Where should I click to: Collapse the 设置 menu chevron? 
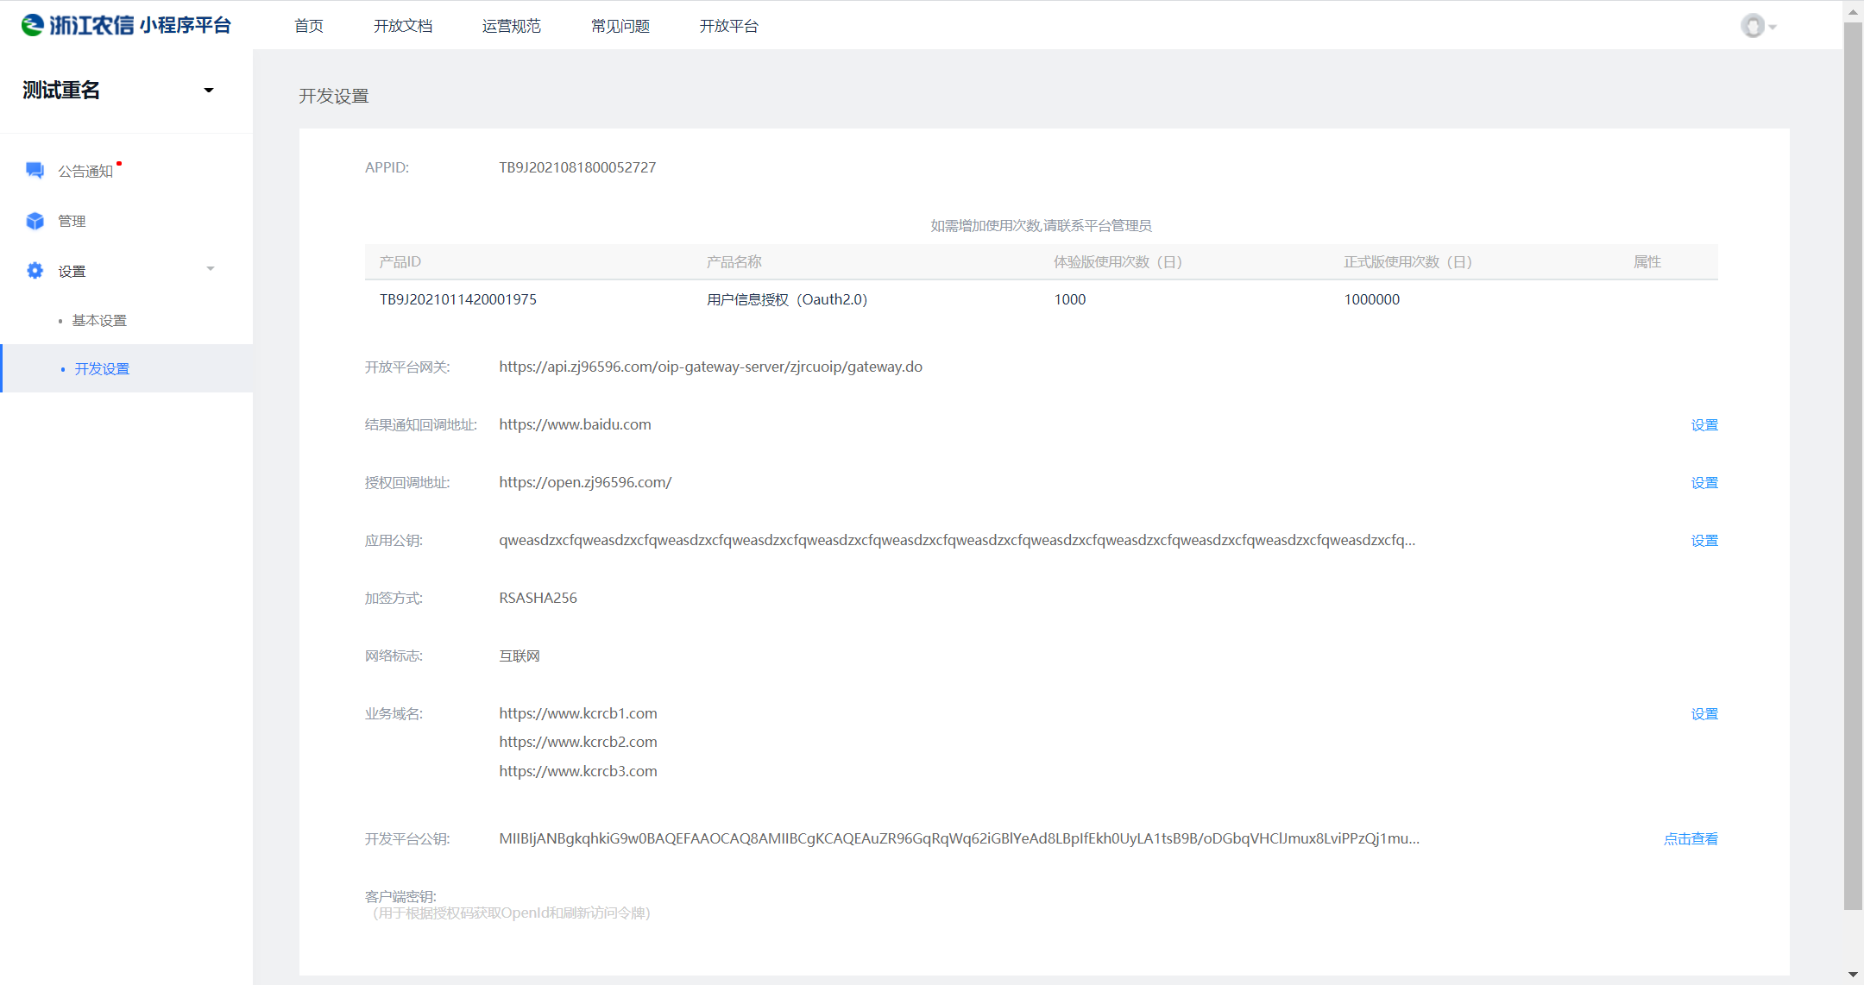coord(211,269)
